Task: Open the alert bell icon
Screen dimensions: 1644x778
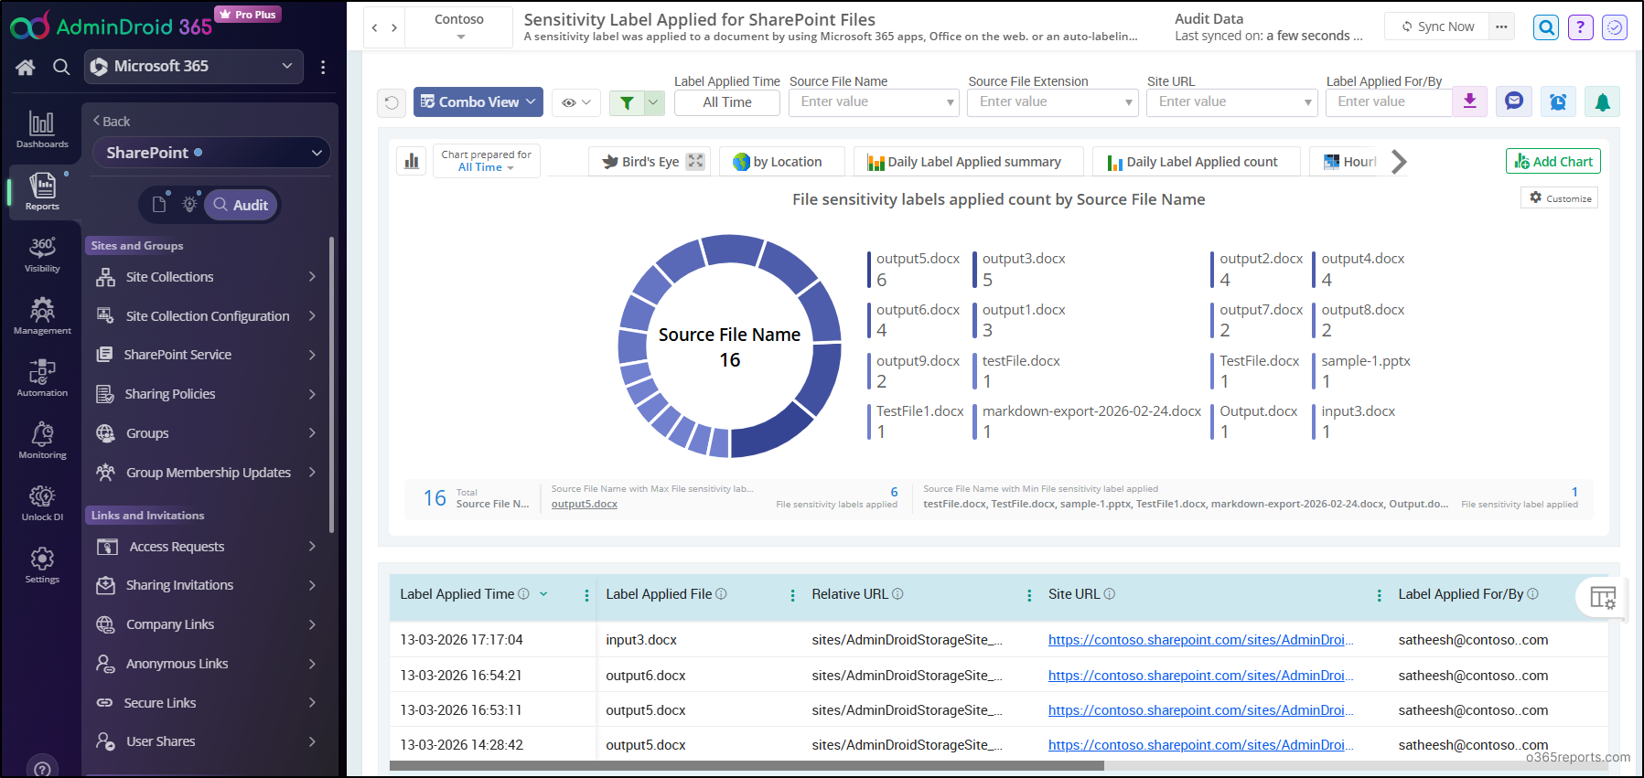Action: [1602, 101]
